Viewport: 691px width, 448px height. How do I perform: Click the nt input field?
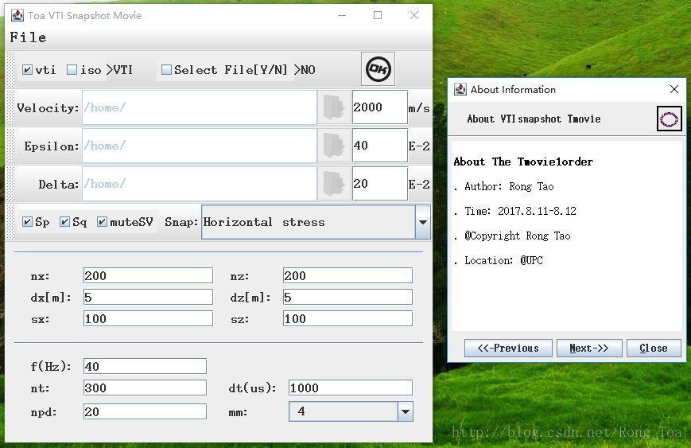click(x=145, y=388)
